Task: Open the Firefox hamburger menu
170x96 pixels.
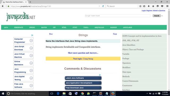Action: (x=167, y=6)
